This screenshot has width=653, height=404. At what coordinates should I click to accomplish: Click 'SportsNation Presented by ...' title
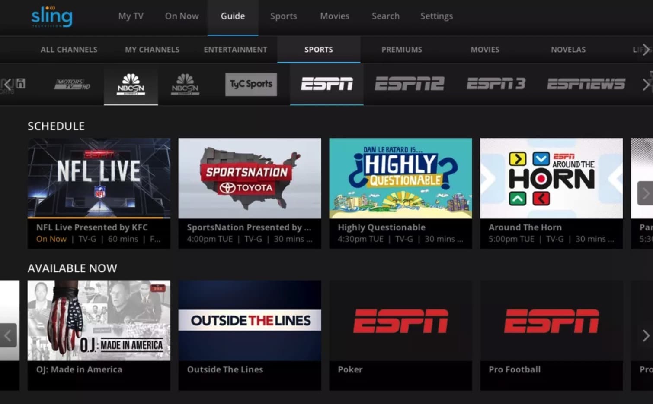tap(249, 227)
